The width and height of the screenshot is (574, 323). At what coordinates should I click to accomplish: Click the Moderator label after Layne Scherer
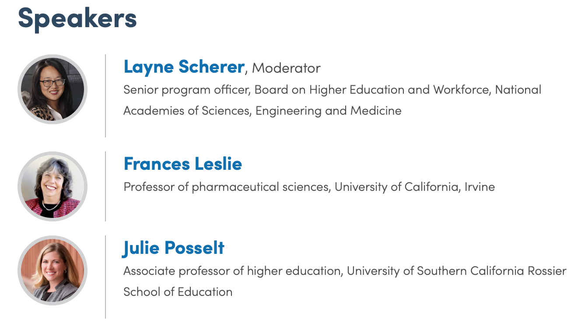[286, 68]
